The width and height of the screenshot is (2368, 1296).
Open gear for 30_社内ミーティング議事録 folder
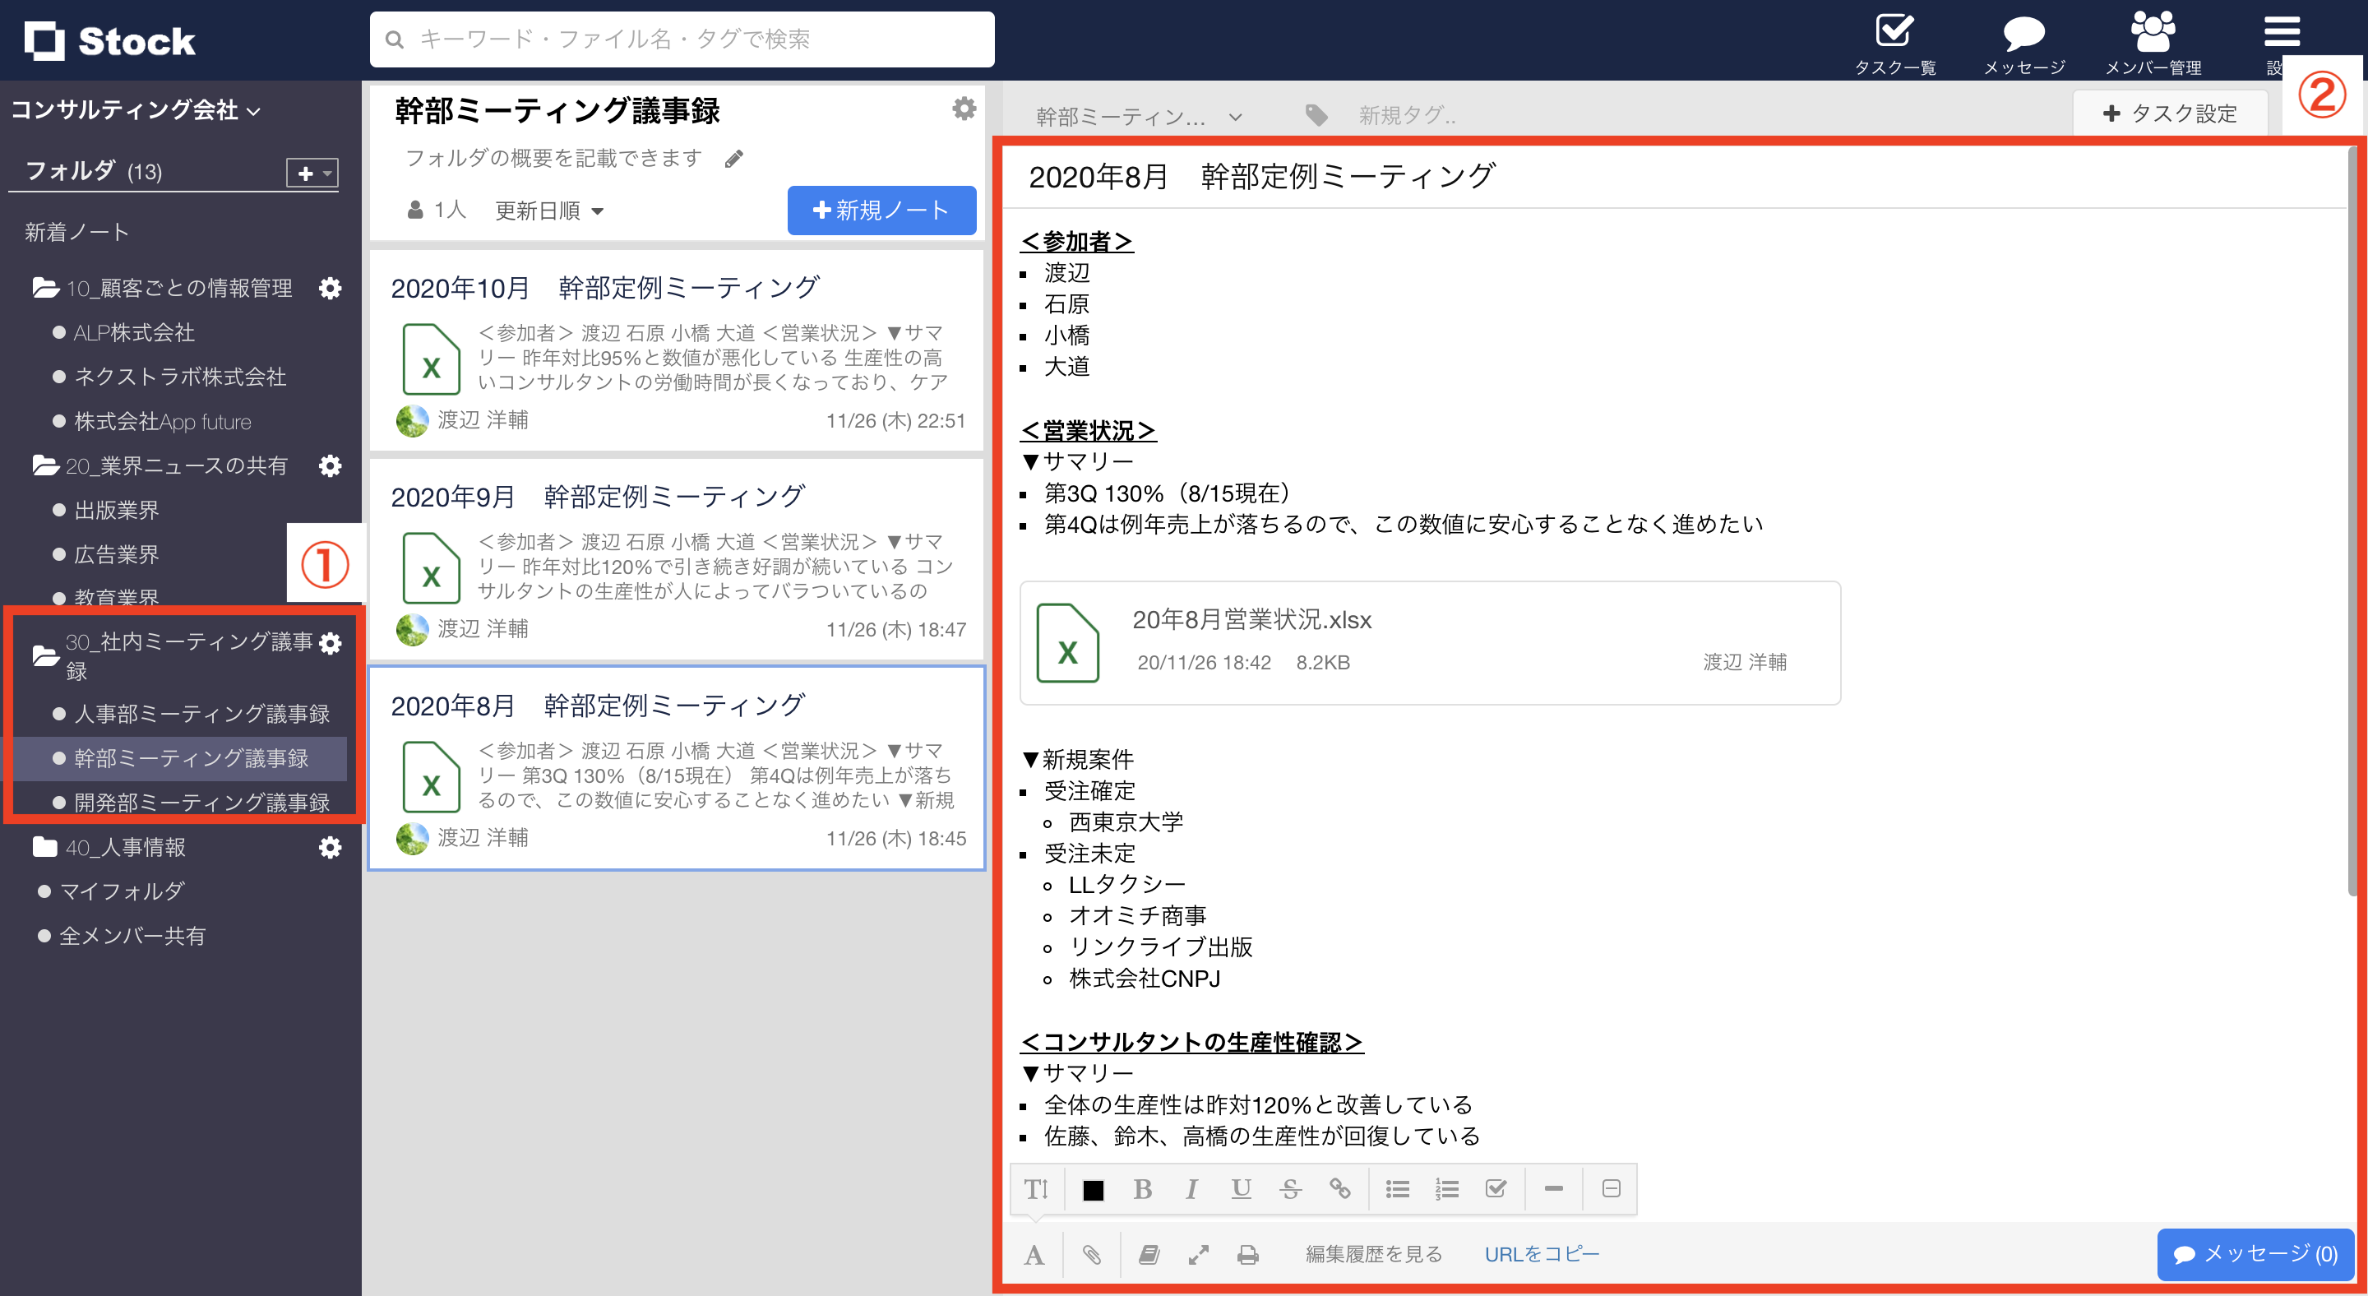[x=330, y=642]
